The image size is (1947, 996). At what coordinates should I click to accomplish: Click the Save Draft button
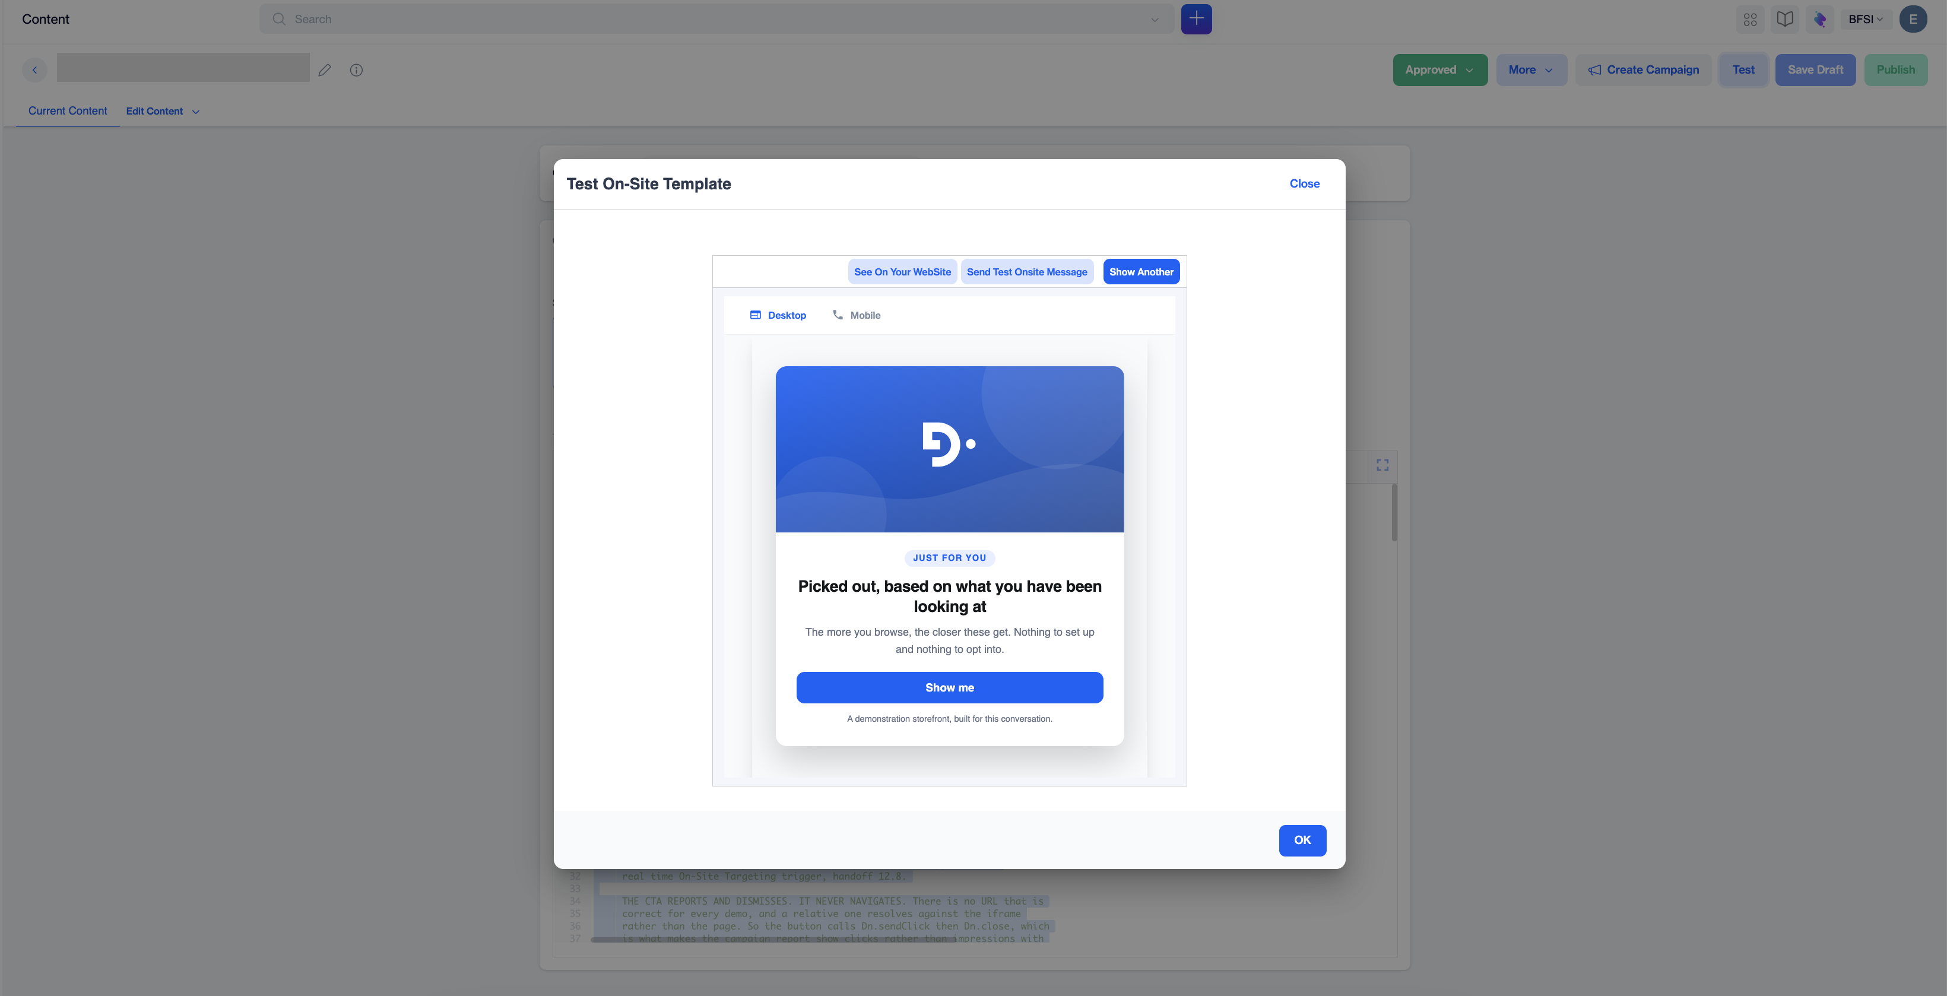coord(1815,69)
